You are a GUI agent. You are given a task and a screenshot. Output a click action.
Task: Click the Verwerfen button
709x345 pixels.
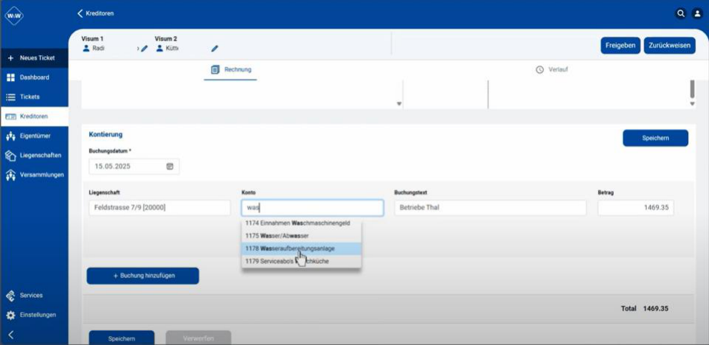point(198,338)
